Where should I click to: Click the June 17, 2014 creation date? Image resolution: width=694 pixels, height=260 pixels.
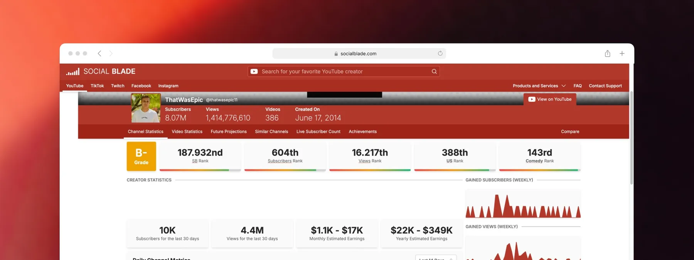[x=318, y=118]
